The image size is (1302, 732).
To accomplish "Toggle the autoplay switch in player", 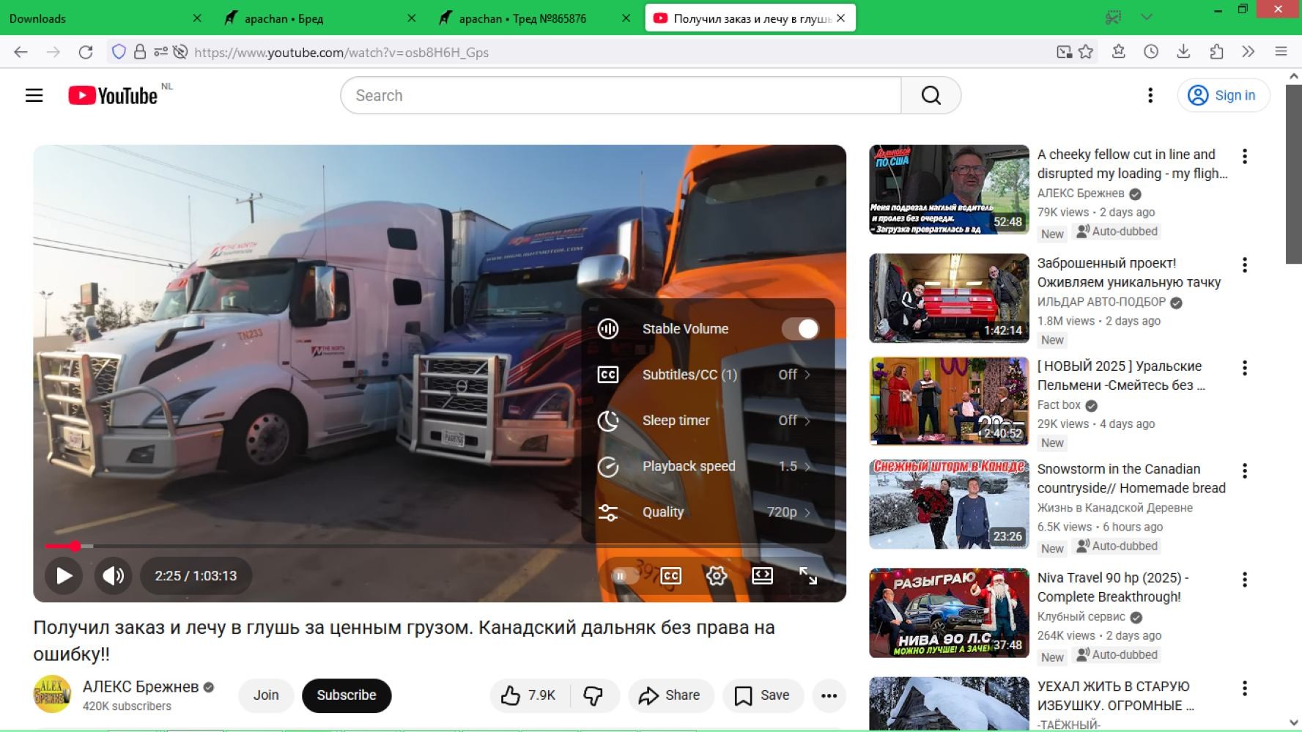I will (x=624, y=576).
